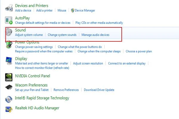Open Adjust screen resolution

[88, 63]
